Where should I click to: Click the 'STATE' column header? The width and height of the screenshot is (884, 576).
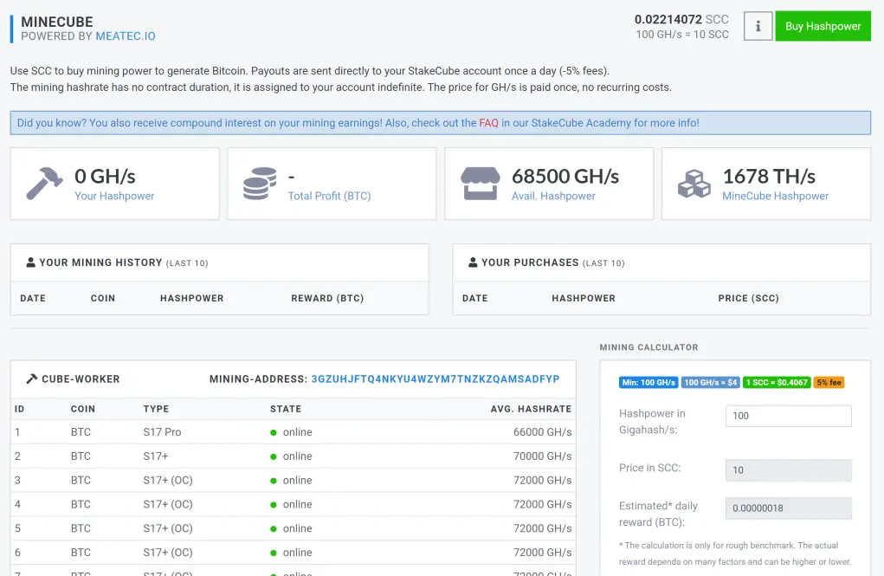click(x=286, y=409)
